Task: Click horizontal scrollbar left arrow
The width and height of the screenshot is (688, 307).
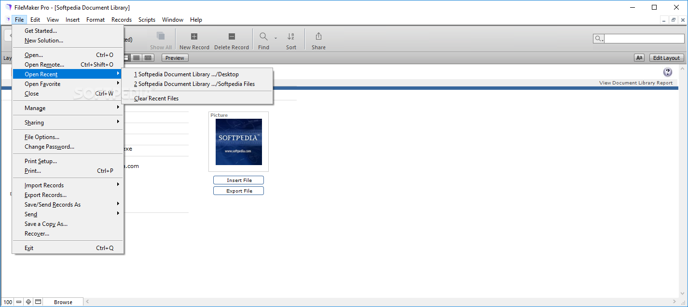Action: [87, 302]
